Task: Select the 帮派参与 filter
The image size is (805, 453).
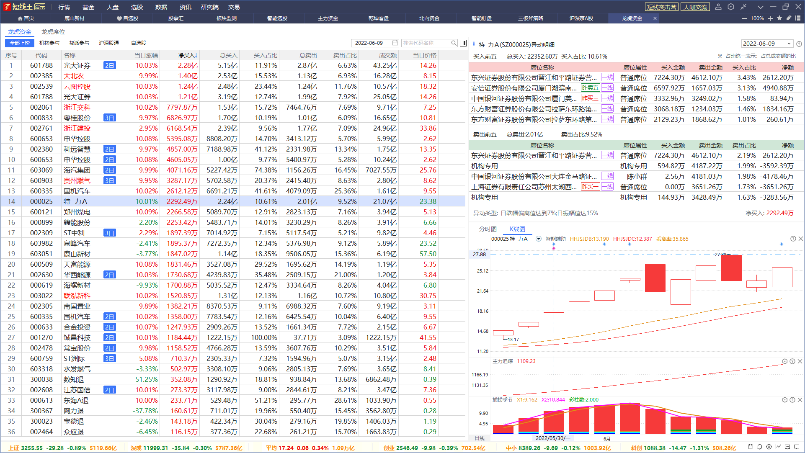Action: tap(79, 43)
